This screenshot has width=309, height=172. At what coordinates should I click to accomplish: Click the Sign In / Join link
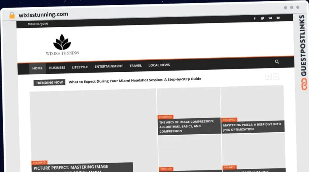coord(38,24)
